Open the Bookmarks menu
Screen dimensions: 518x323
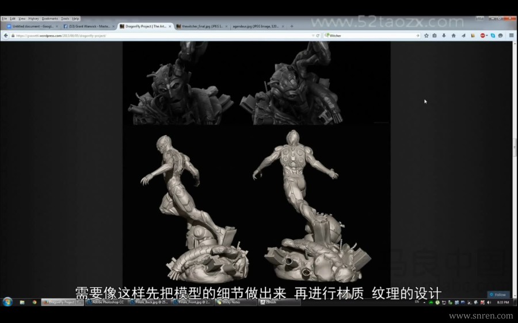click(50, 19)
